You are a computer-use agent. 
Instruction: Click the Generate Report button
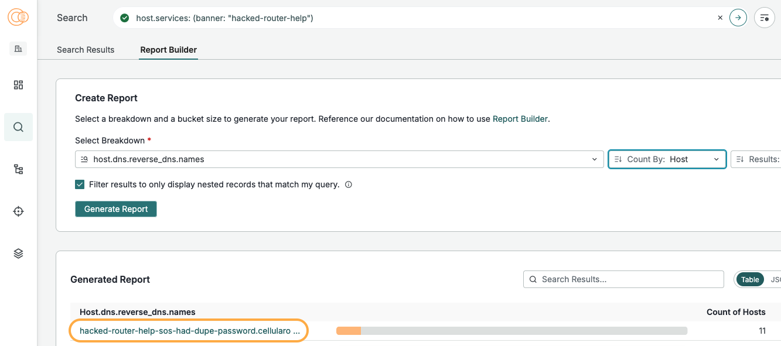(116, 209)
